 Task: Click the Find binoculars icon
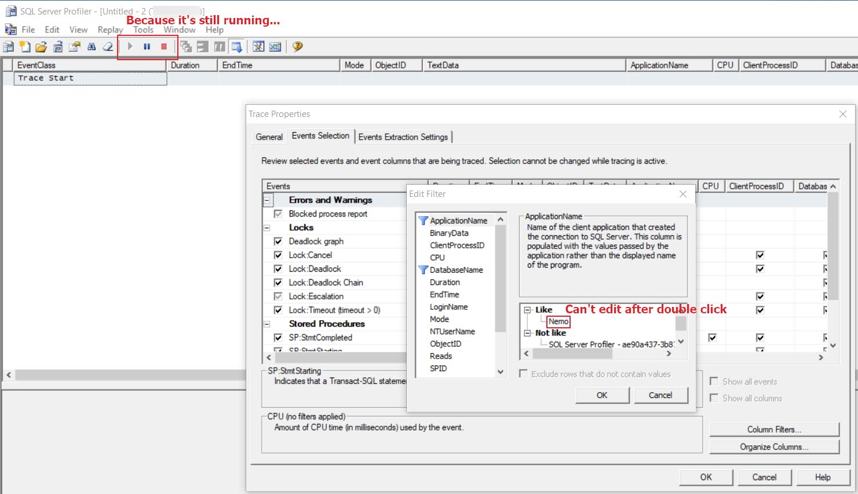tap(92, 47)
